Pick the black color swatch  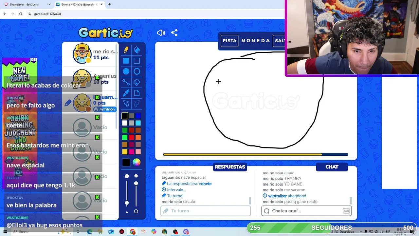click(x=125, y=116)
